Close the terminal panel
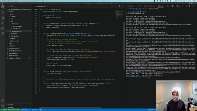The width and height of the screenshot is (197, 111). [195, 6]
